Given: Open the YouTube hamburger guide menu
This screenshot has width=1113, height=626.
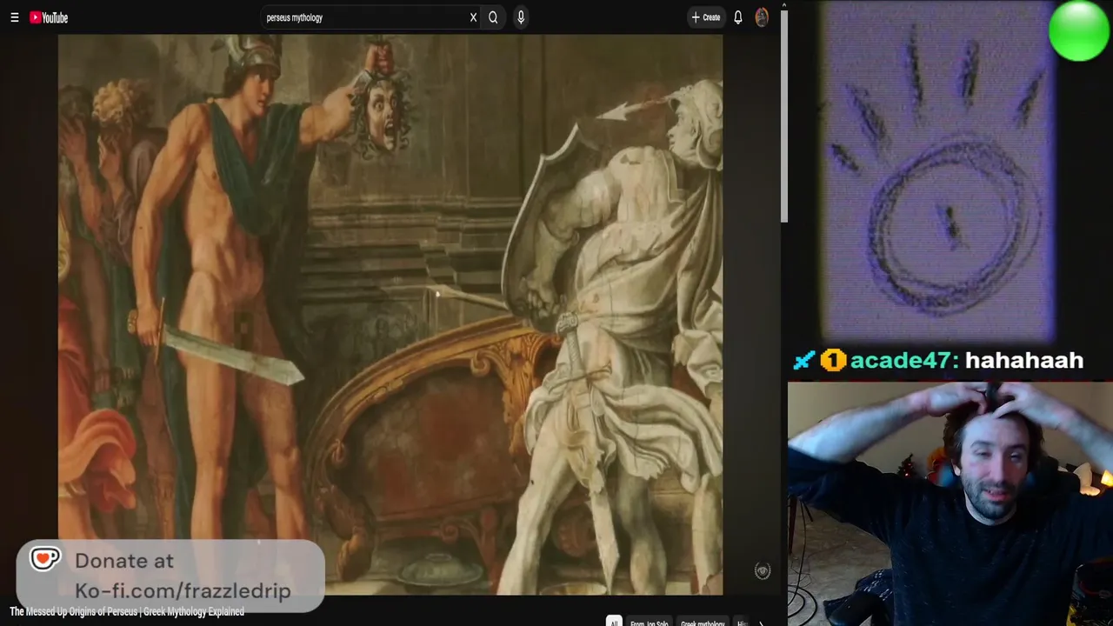Looking at the screenshot, I should [x=15, y=17].
